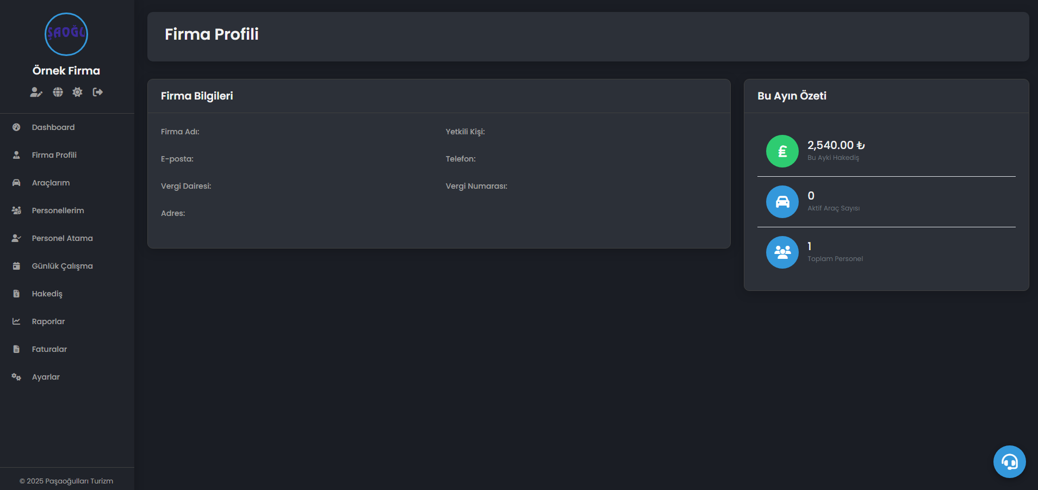This screenshot has height=490, width=1038.
Task: Click the globe language icon
Action: (x=58, y=92)
